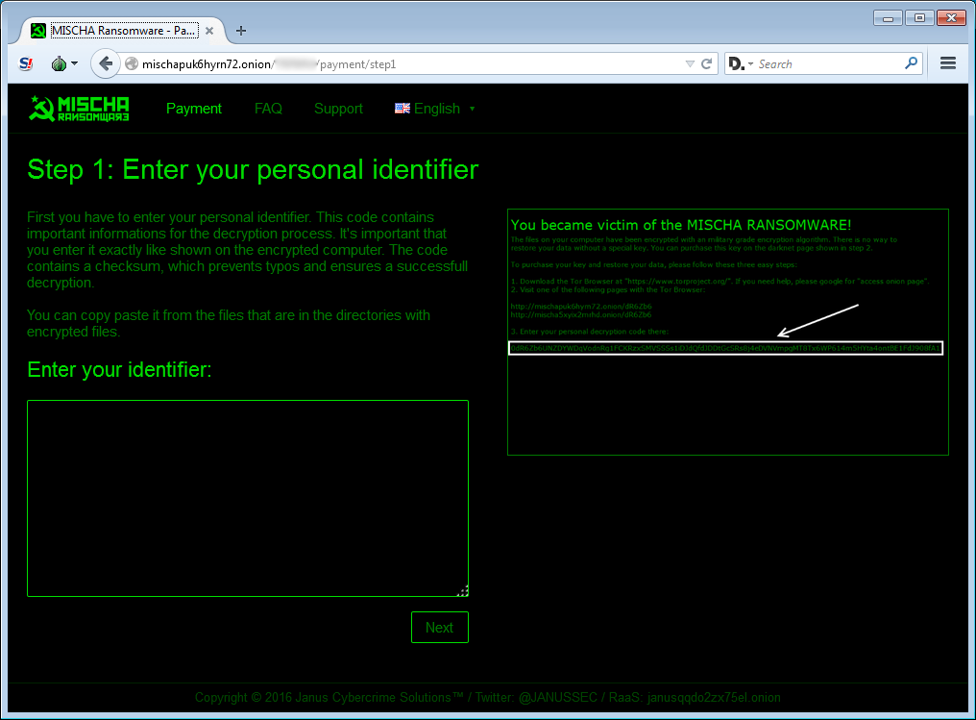Screen dimensions: 976x720
Task: Open the URL history dropdown arrow
Action: [690, 63]
